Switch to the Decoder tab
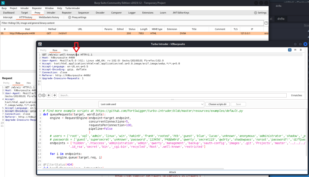Image resolution: width=309 pixels, height=177 pixels. (x=100, y=13)
